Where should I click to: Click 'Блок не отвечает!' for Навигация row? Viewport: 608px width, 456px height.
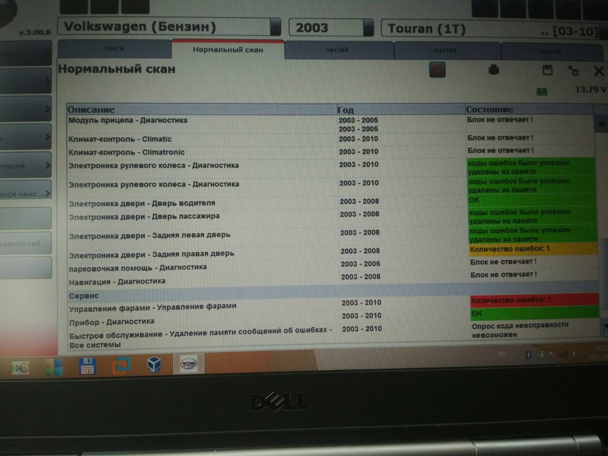503,275
